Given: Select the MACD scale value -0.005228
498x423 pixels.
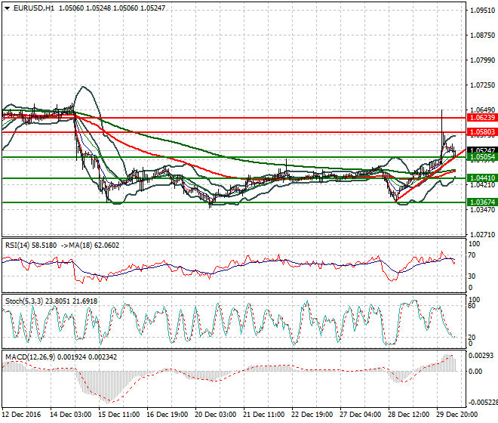Looking at the screenshot, I should [483, 403].
